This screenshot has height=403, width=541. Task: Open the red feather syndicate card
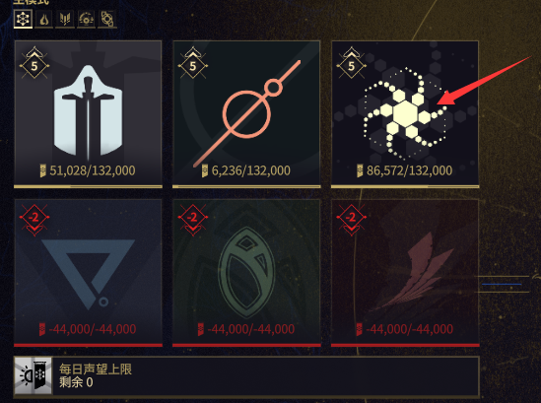tap(405, 273)
